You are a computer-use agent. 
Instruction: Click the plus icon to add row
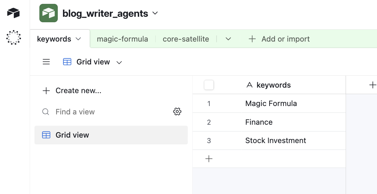pyautogui.click(x=209, y=159)
